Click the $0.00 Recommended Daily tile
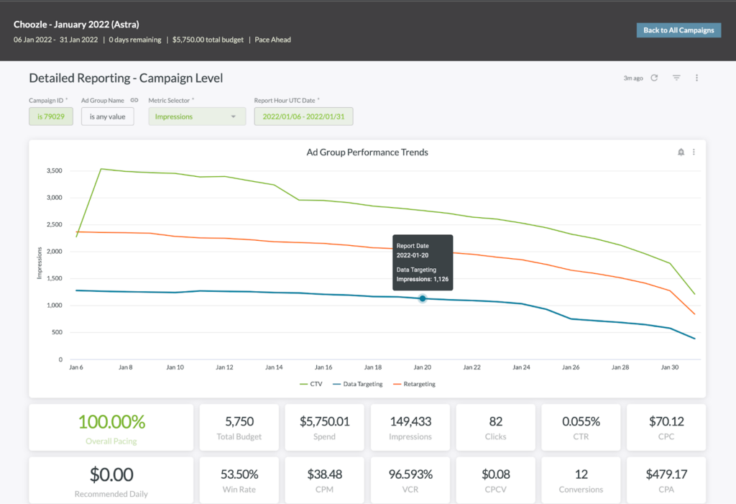 pyautogui.click(x=111, y=480)
